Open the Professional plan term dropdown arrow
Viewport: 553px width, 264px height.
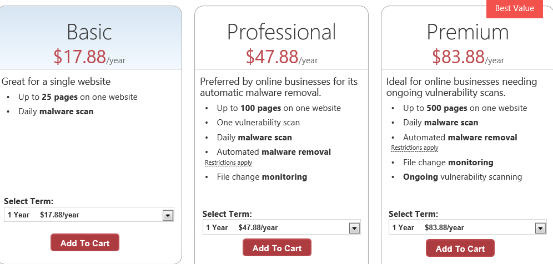coord(354,228)
